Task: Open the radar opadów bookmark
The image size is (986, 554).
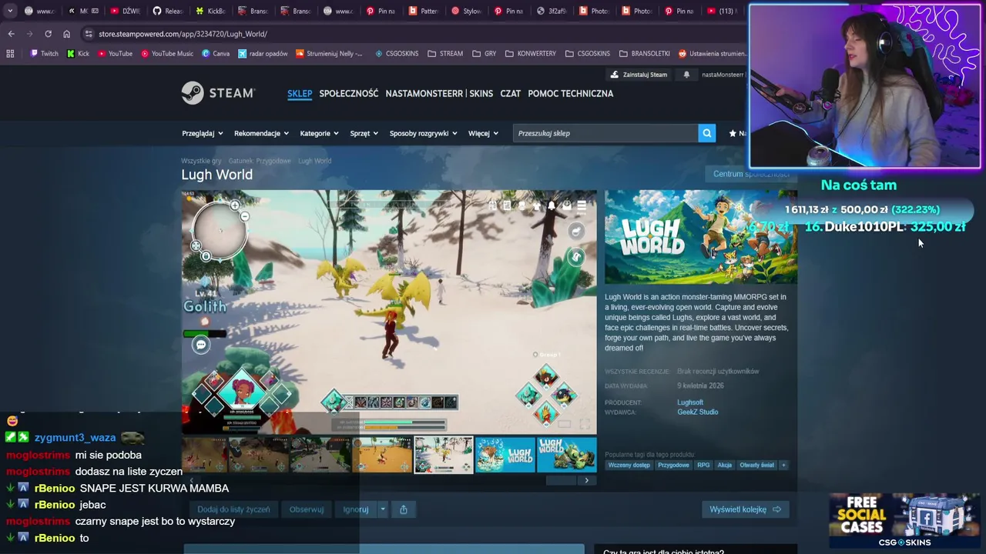Action: [x=263, y=54]
